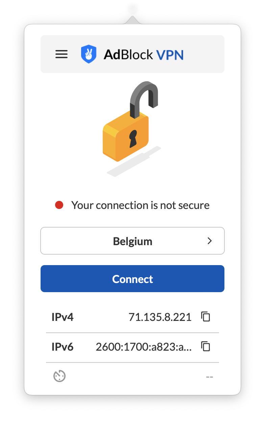The width and height of the screenshot is (265, 422).
Task: Copy the IPv6 address
Action: point(206,347)
